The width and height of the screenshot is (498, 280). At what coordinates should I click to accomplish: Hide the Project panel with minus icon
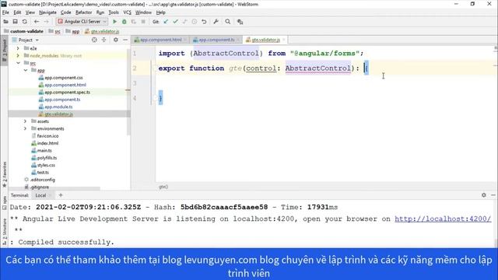(125, 40)
